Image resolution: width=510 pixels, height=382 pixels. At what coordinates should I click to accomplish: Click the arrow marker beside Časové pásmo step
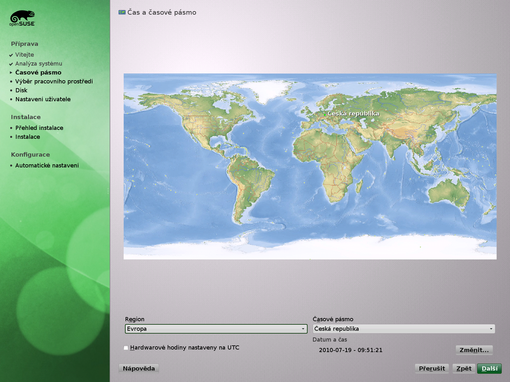tap(11, 73)
